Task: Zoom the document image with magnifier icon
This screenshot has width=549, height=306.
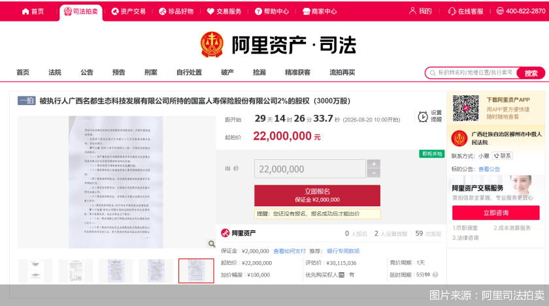Action: 212,244
